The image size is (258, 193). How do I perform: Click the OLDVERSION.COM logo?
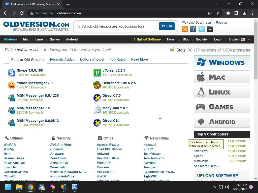pyautogui.click(x=36, y=26)
